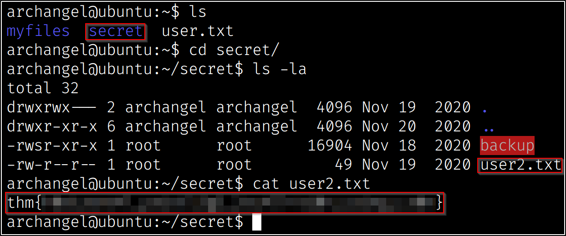The height and width of the screenshot is (236, 566).
Task: Click the highlighted secret directory name
Action: (116, 31)
